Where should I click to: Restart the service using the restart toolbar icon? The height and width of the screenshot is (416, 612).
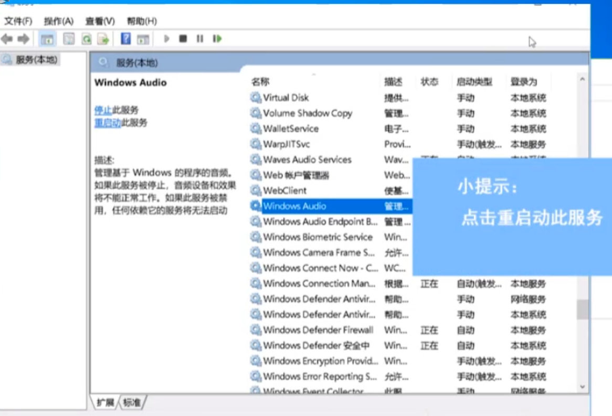pyautogui.click(x=217, y=38)
